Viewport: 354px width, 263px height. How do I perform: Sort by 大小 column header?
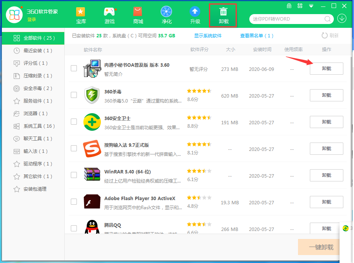231,50
